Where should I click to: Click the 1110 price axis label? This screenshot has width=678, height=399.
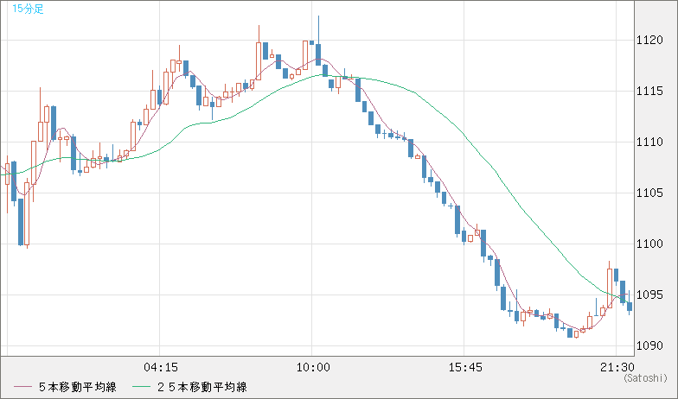[649, 142]
